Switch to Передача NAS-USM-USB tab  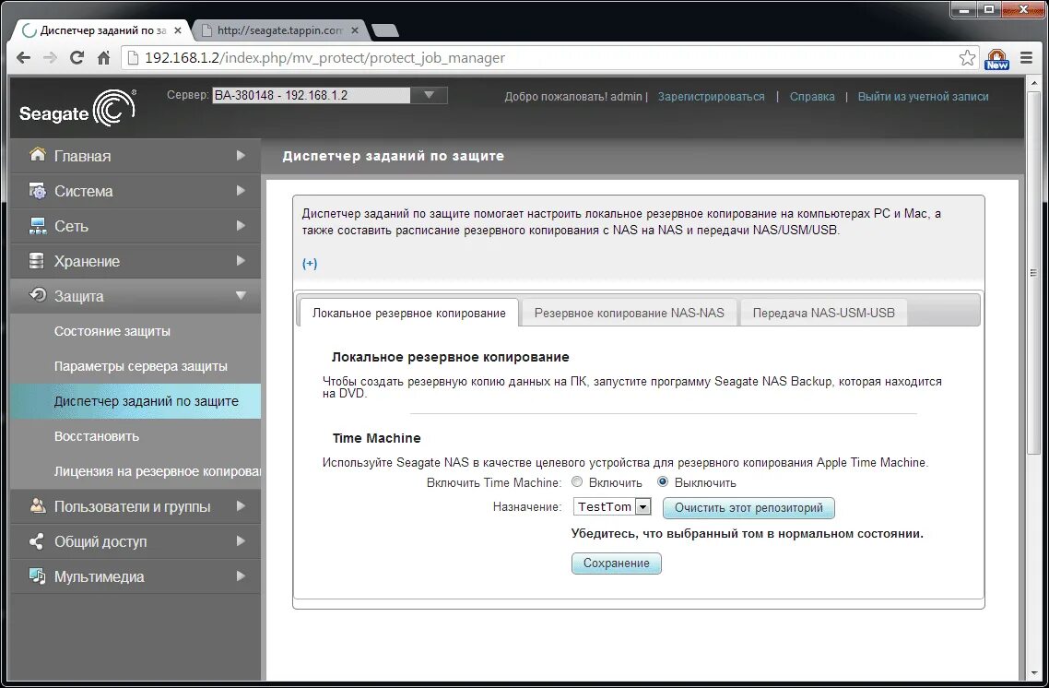pyautogui.click(x=823, y=313)
